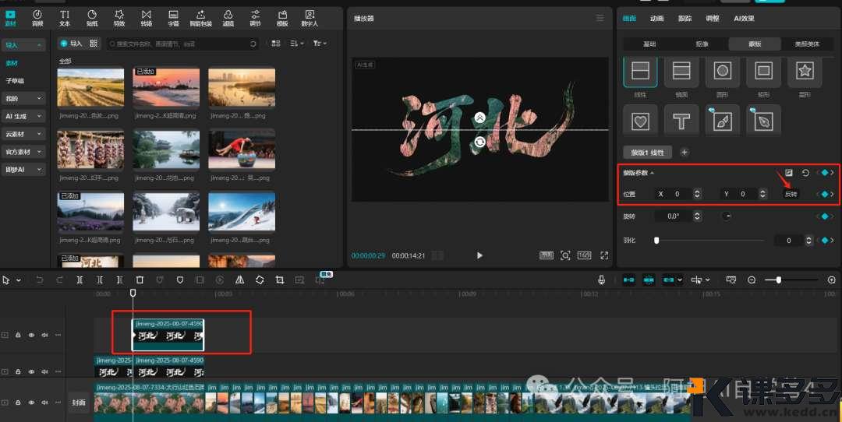Select the rectangle mask shape
Viewport: 842px width, 422px height.
click(763, 71)
